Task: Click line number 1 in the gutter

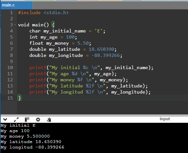Action: [11, 13]
